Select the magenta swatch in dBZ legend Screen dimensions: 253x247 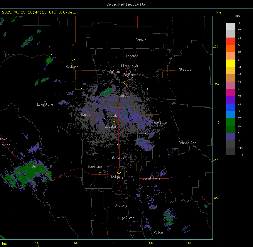pos(231,92)
